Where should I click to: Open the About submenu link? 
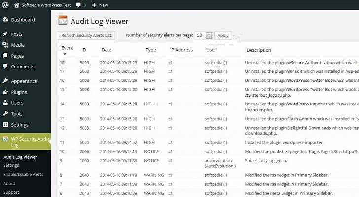pyautogui.click(x=9, y=183)
